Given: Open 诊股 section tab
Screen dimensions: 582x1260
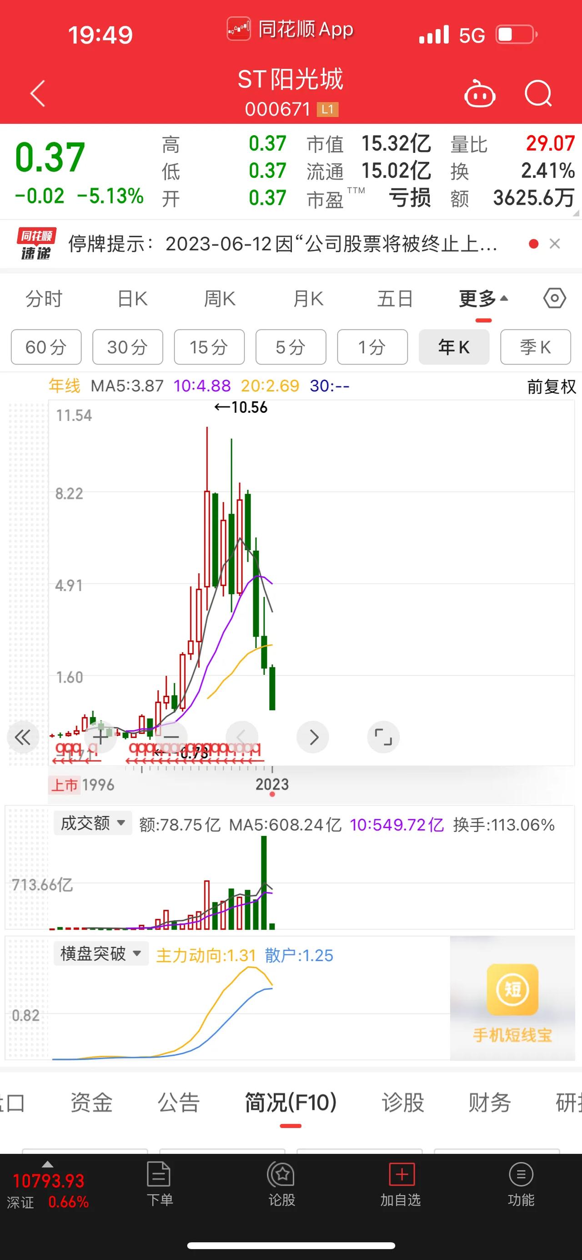Looking at the screenshot, I should click(403, 1103).
